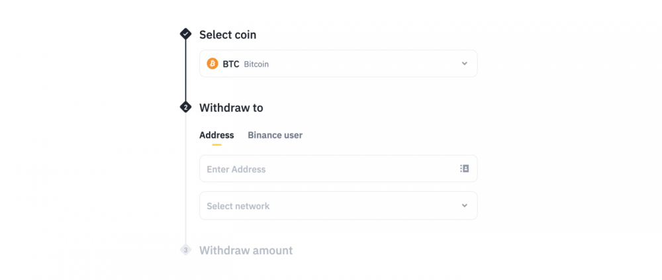Open the address book icon
The height and width of the screenshot is (280, 662).
pos(465,169)
